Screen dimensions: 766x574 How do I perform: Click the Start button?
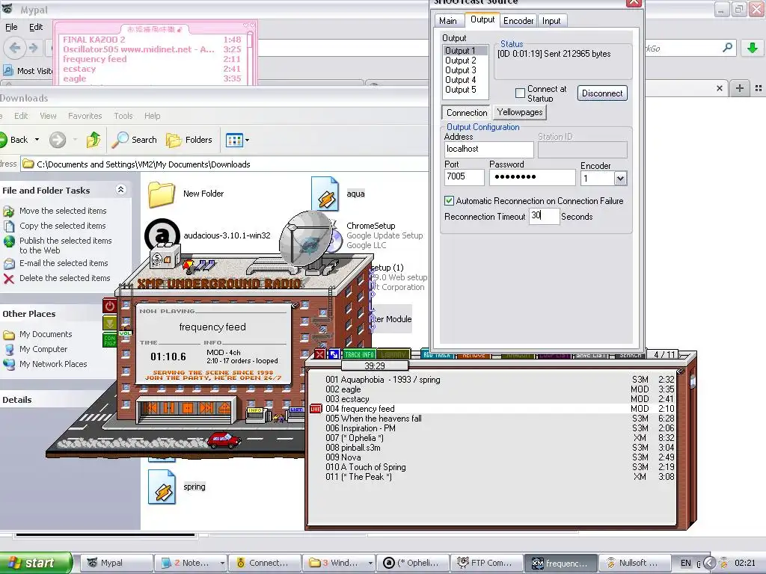[x=36, y=563]
